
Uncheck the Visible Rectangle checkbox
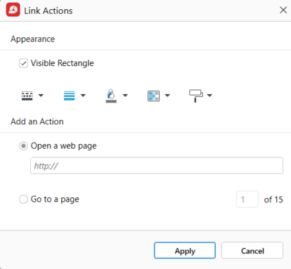pos(23,63)
